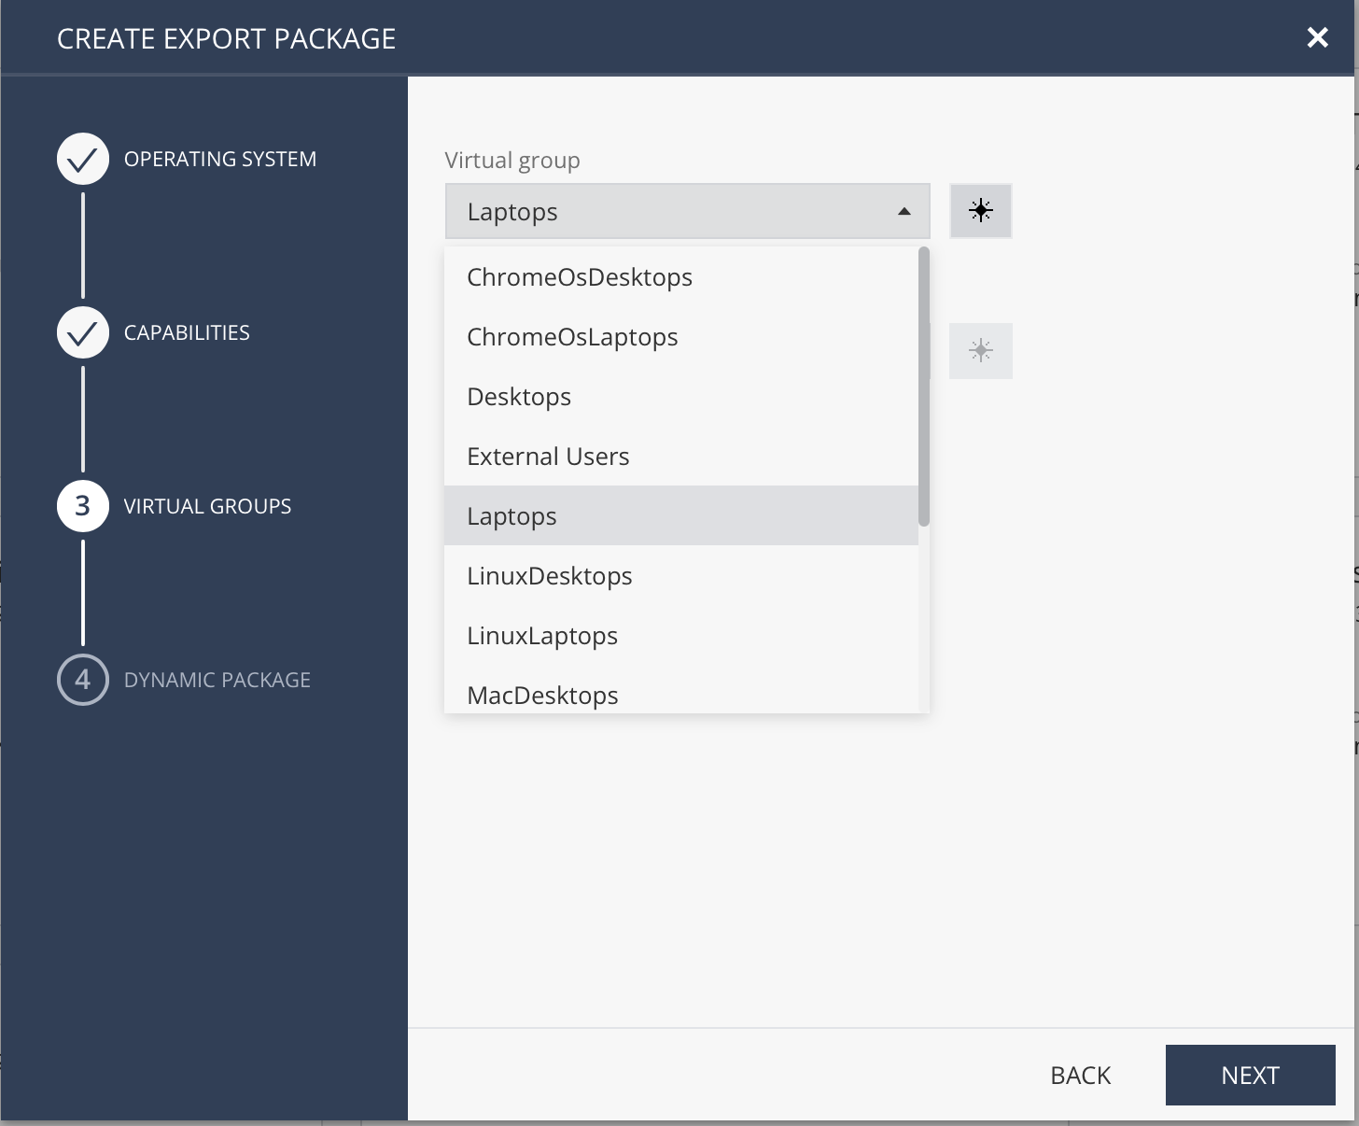1359x1126 pixels.
Task: Click the Operating System step checkmark
Action: [x=83, y=159]
